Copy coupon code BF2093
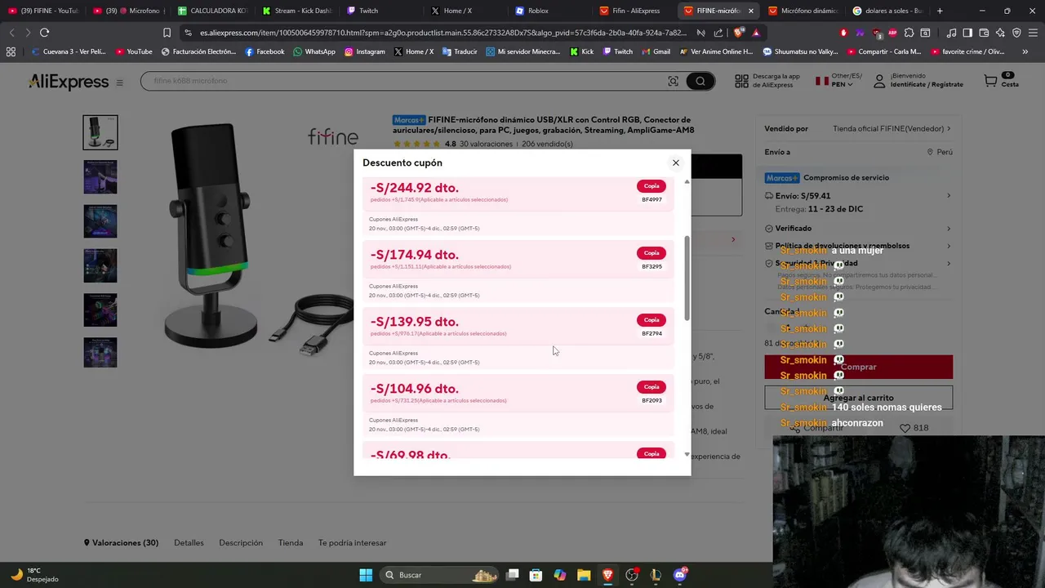This screenshot has width=1045, height=588. click(651, 387)
